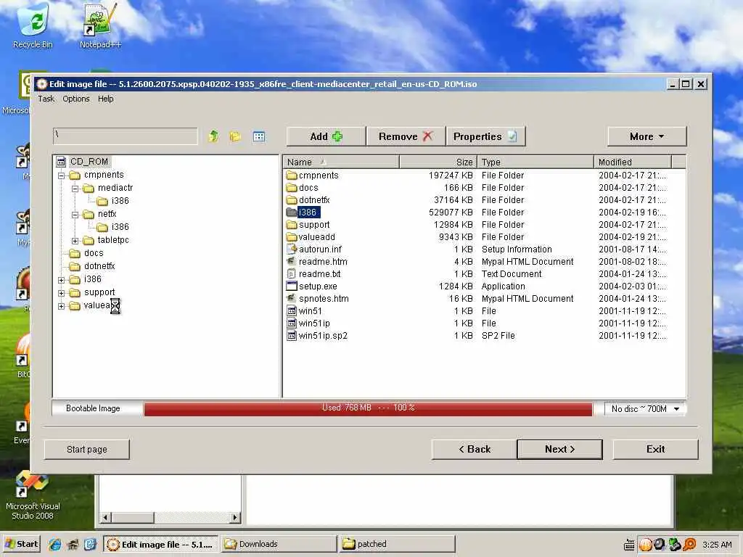Open the More dropdown button
The height and width of the screenshot is (557, 743).
pyautogui.click(x=646, y=136)
